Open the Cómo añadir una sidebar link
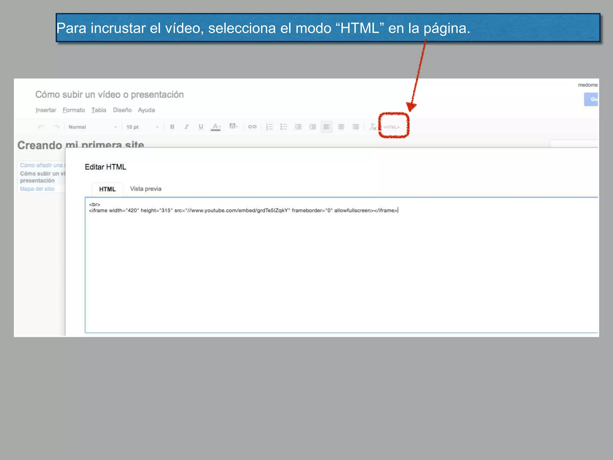Viewport: 613px width, 460px height. coord(42,165)
